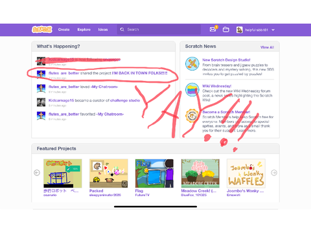Click the New Scratch Design Studio news icon
Viewport: 311px width, 233px height.
click(x=192, y=63)
